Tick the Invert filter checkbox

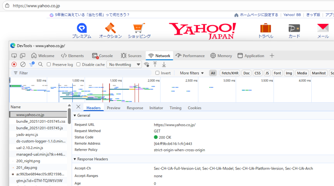point(157,73)
